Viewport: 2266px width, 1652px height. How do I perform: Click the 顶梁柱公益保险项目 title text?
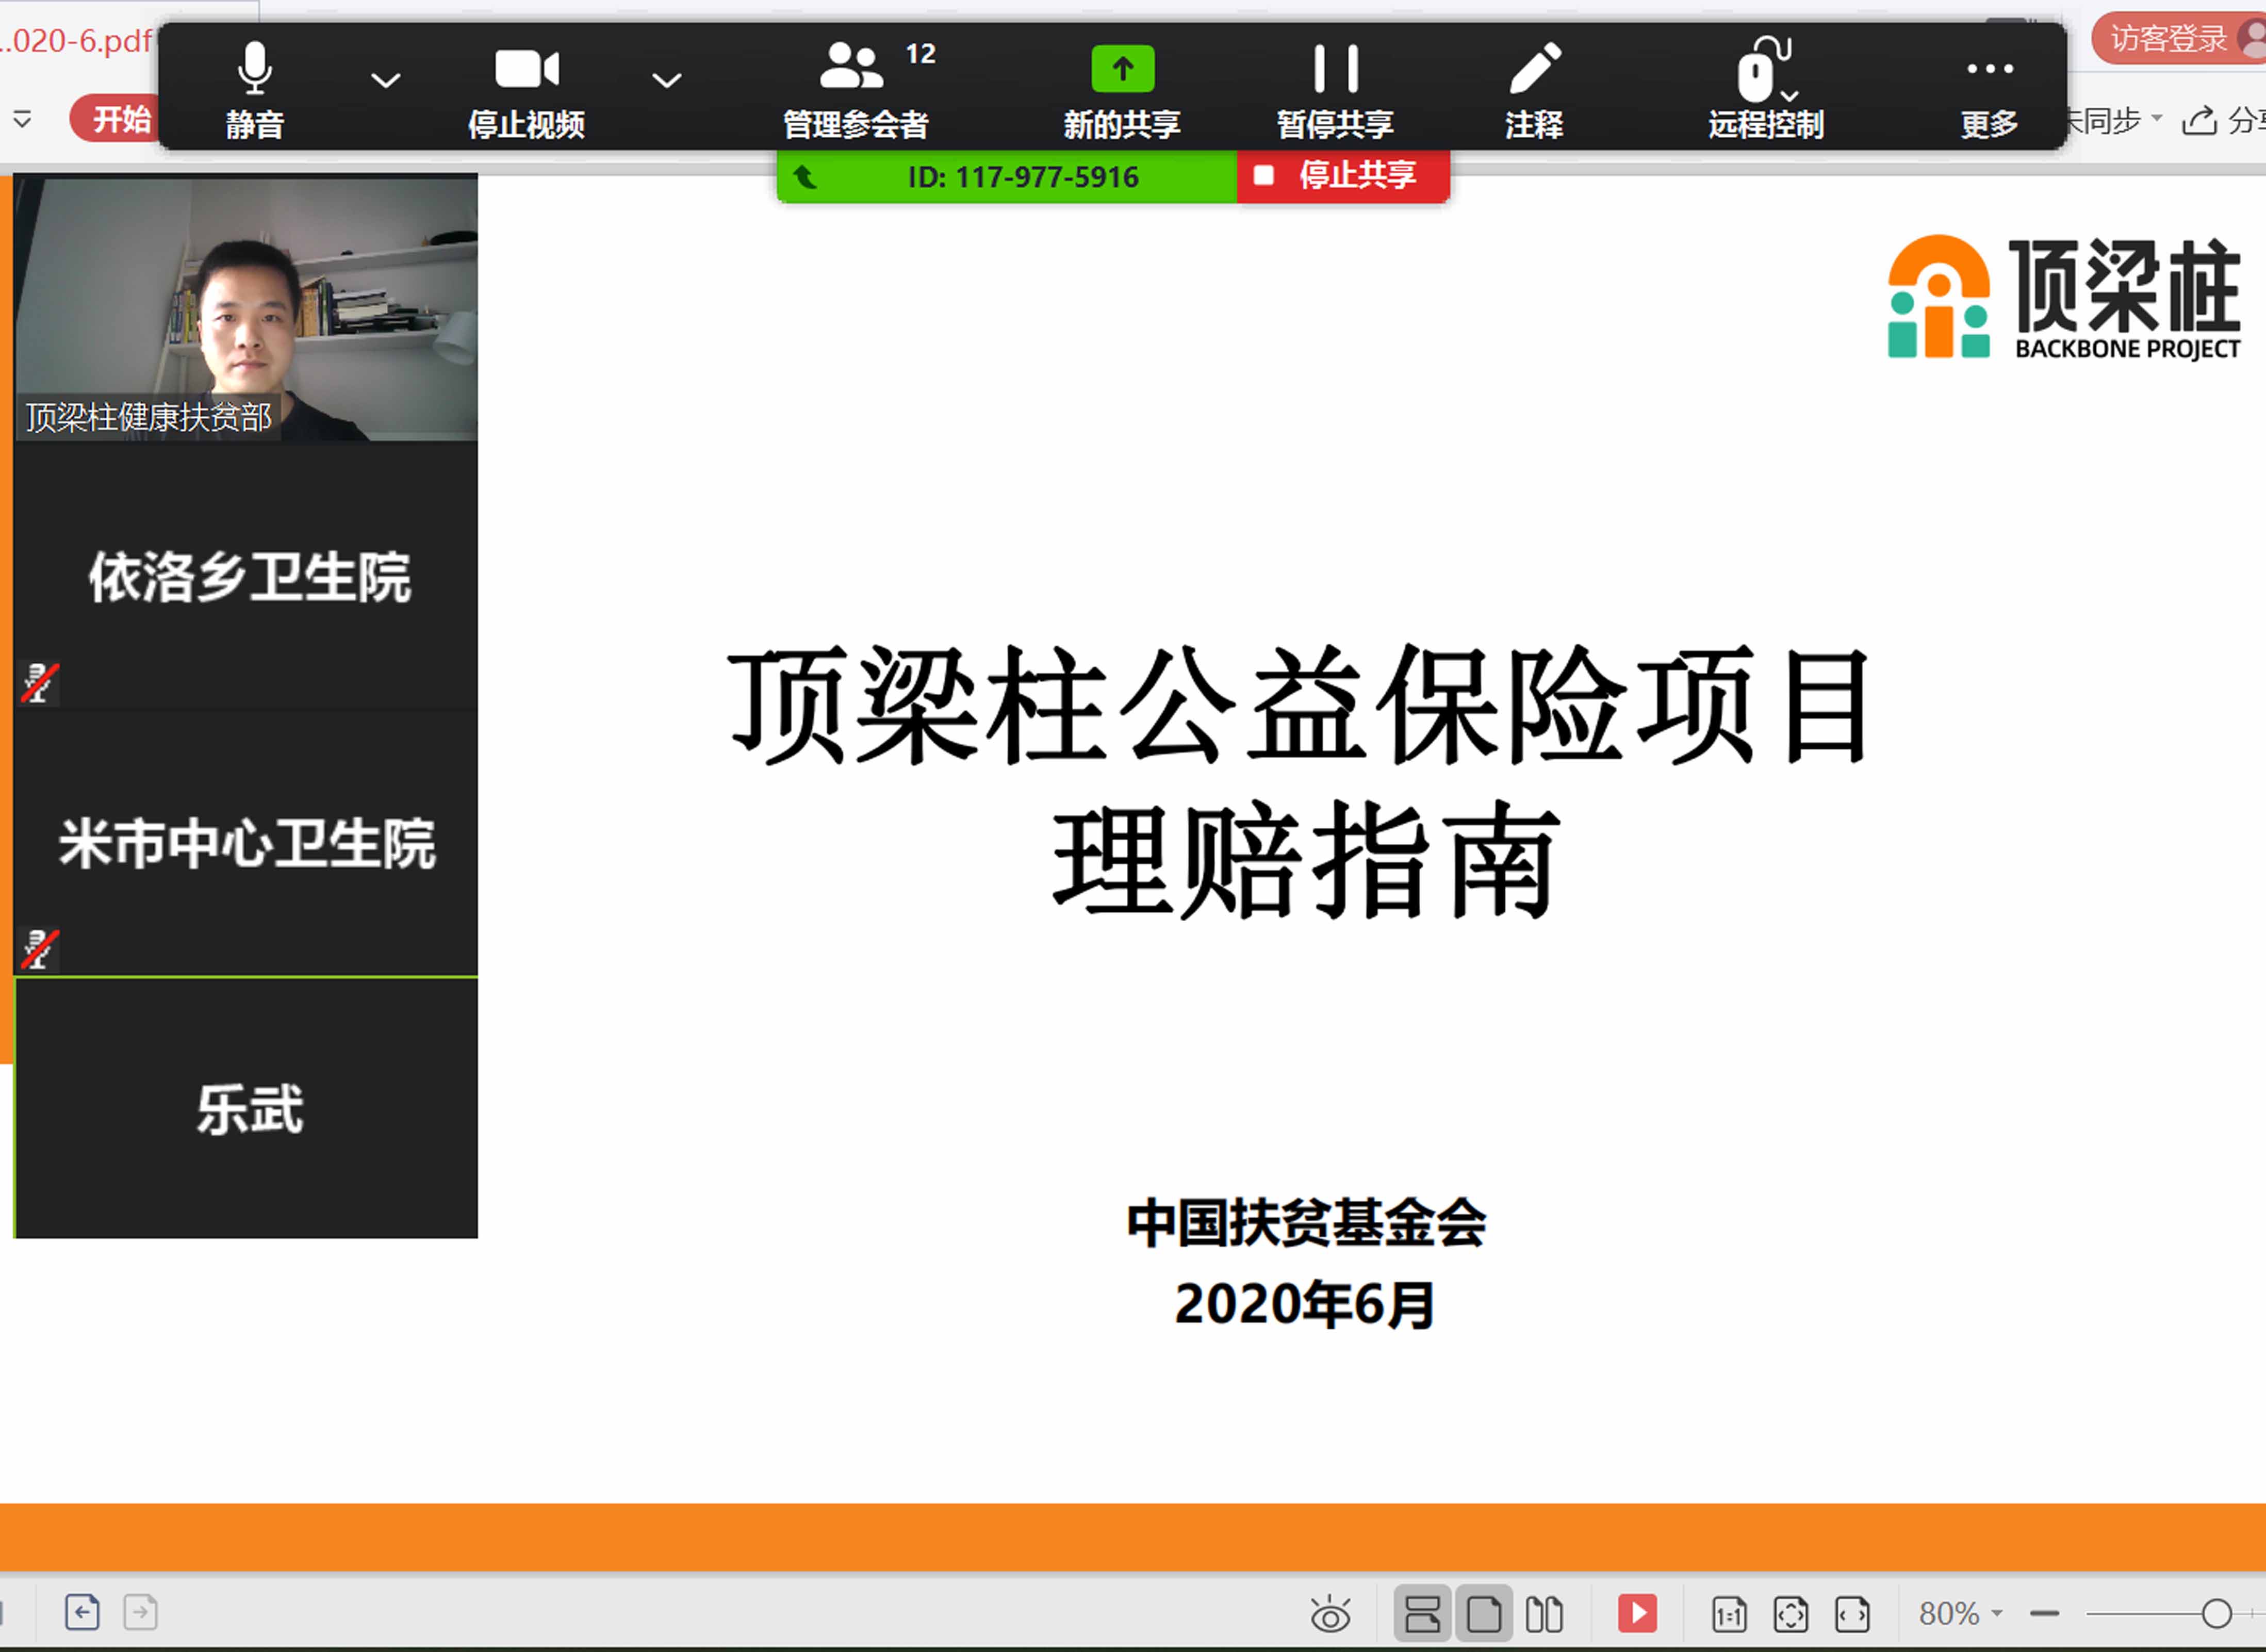point(1299,705)
